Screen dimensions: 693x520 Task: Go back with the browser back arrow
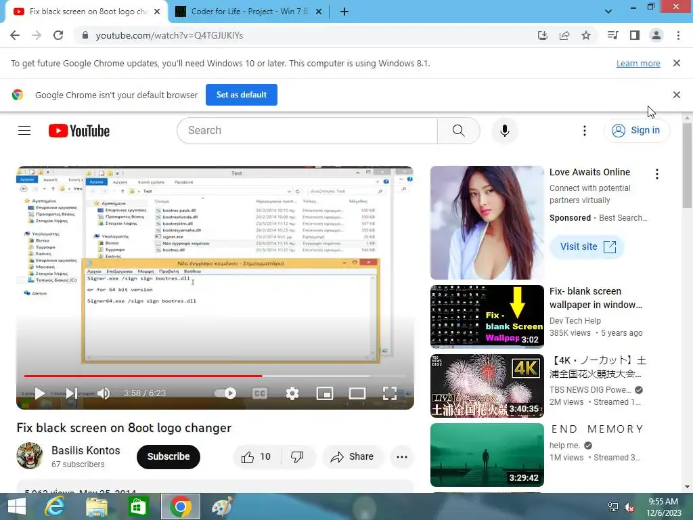click(x=15, y=35)
